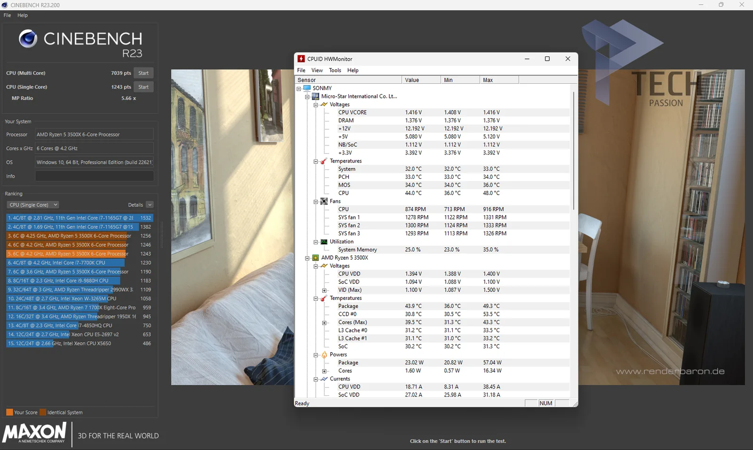This screenshot has width=753, height=450.
Task: Collapse the Micro-Star International node
Action: pos(307,96)
